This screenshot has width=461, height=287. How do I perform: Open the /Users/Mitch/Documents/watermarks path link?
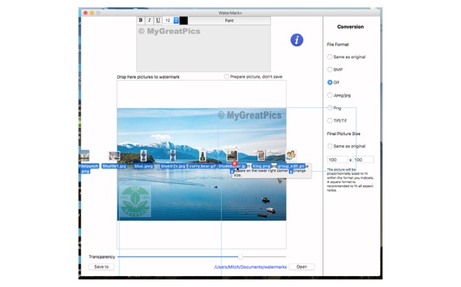click(x=250, y=267)
